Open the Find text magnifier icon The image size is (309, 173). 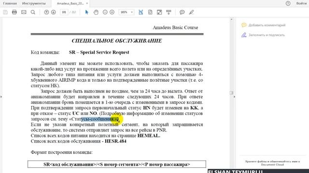click(x=33, y=12)
